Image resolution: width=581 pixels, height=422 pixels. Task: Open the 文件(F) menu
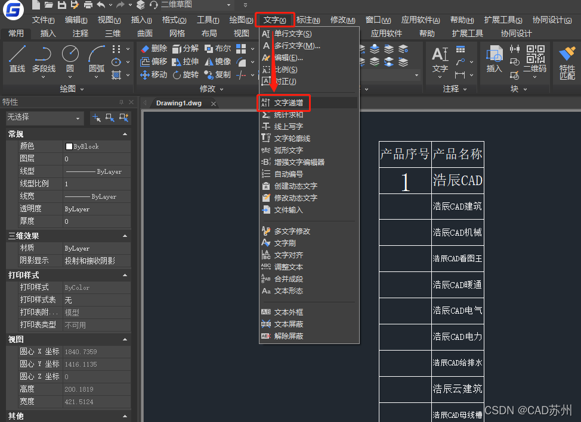point(43,20)
